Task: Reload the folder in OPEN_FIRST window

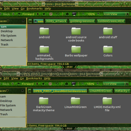Action: (57, 84)
